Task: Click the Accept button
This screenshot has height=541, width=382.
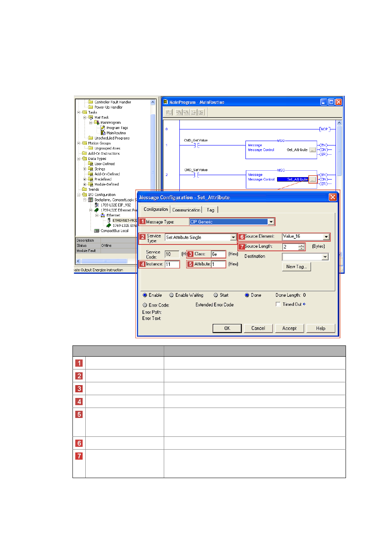Action: (290, 328)
